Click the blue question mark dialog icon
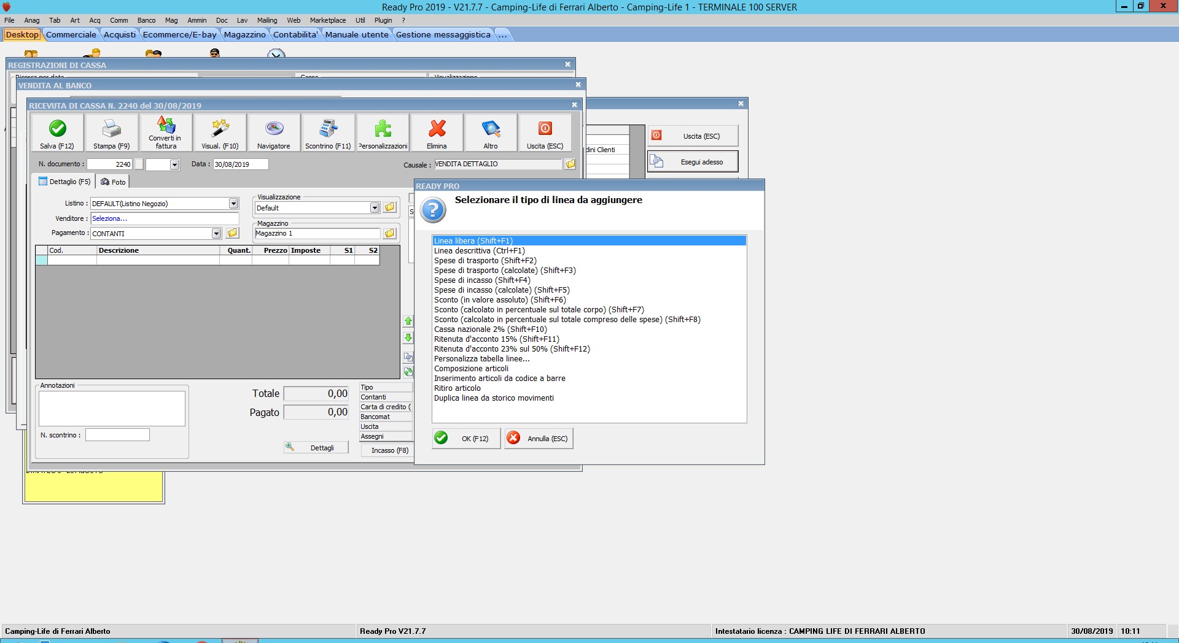The width and height of the screenshot is (1179, 643). [433, 210]
